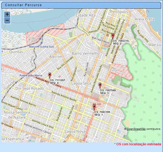163x152 pixels.
Task: Click the Petrópolis neighborhood label
Action: [119, 12]
